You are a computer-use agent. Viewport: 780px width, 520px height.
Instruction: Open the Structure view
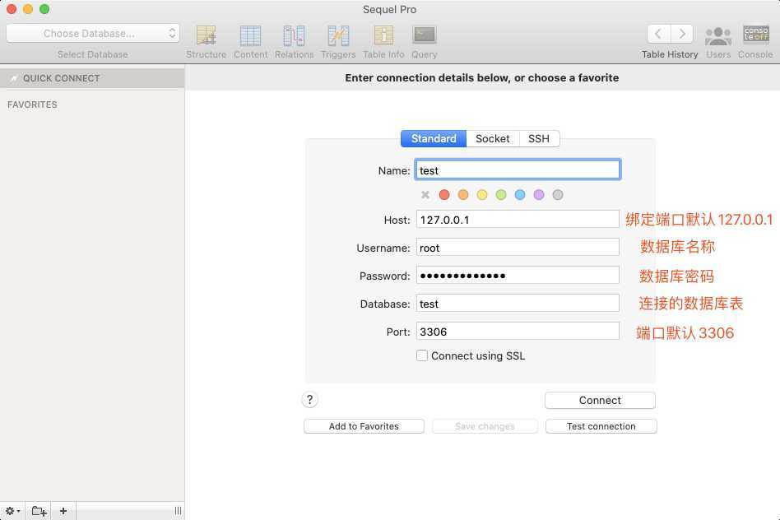206,42
